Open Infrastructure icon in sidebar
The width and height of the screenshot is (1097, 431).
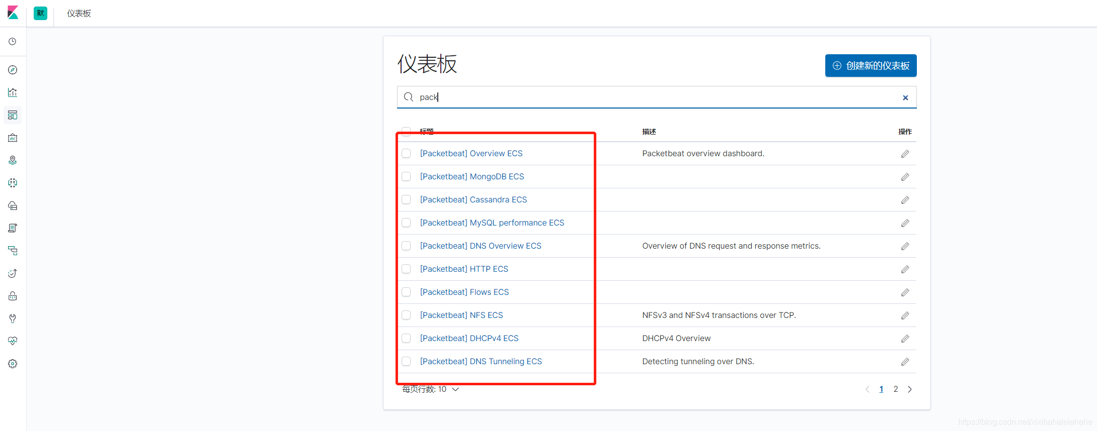13,205
